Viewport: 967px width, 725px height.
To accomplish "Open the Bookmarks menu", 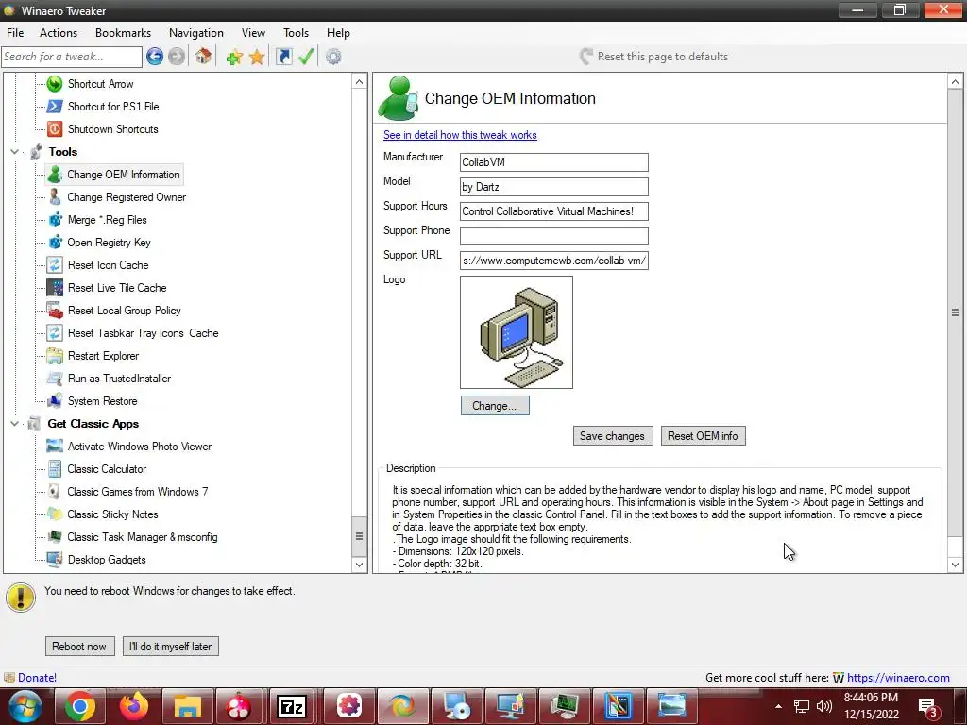I will [x=123, y=33].
